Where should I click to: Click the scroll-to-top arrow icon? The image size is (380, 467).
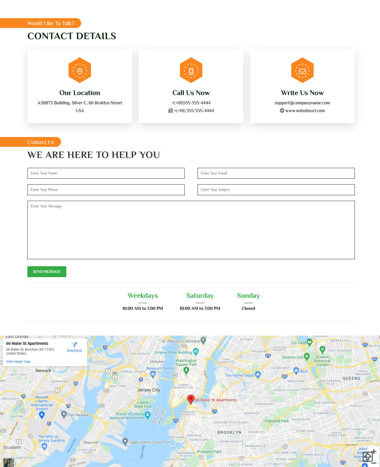click(367, 456)
